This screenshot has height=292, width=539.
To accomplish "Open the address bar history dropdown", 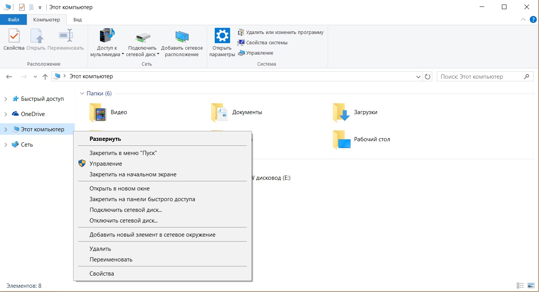I will tap(418, 77).
